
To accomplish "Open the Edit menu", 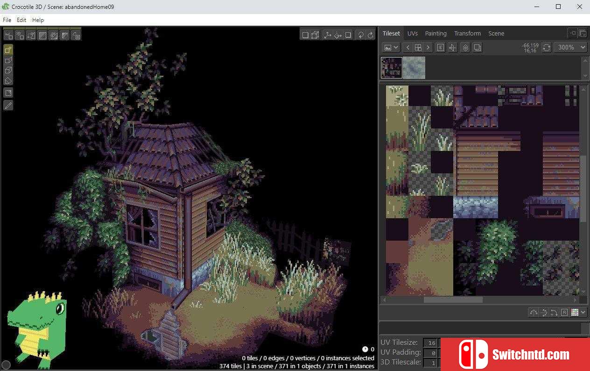I will click(21, 20).
